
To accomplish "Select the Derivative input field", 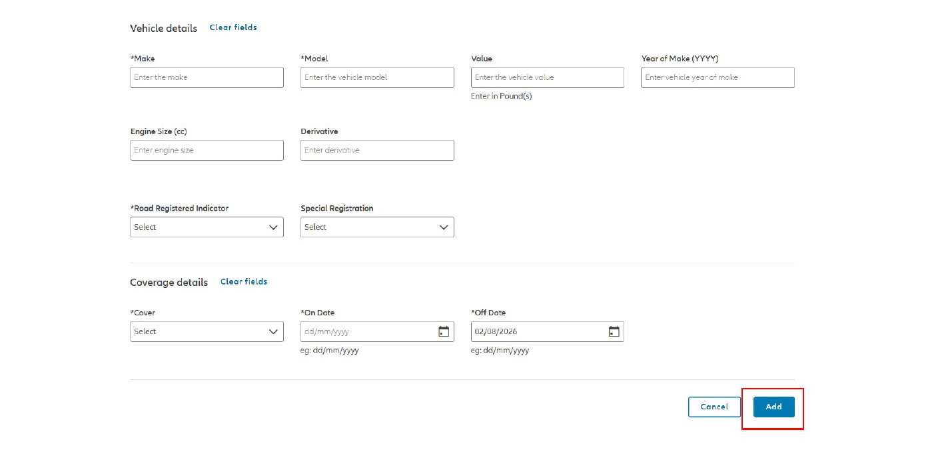I will tap(377, 150).
